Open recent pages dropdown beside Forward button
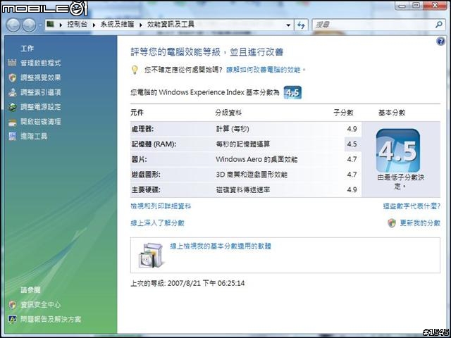Viewport: 451px width, 338px height. pyautogui.click(x=40, y=25)
